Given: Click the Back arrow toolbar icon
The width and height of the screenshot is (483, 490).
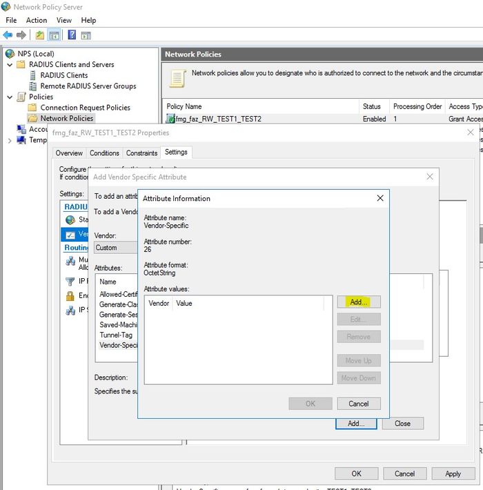Looking at the screenshot, I should tap(8, 35).
